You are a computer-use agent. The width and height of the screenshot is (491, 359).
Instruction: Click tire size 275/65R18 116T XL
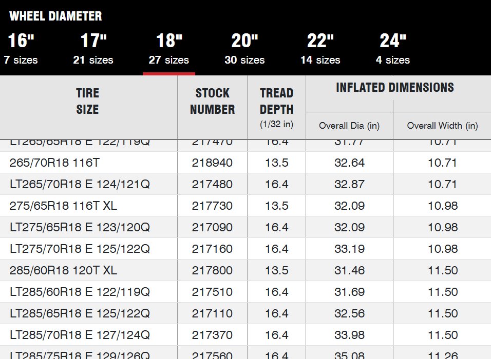[x=63, y=206]
